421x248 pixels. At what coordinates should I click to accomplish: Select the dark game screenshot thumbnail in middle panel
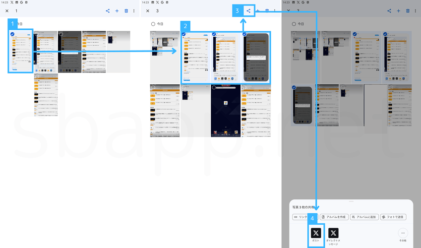pos(225,110)
